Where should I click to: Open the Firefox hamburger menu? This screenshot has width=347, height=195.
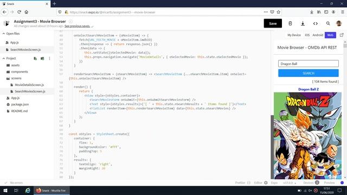(x=342, y=12)
